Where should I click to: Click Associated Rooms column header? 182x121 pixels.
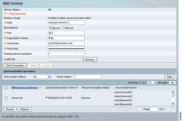click(126, 88)
